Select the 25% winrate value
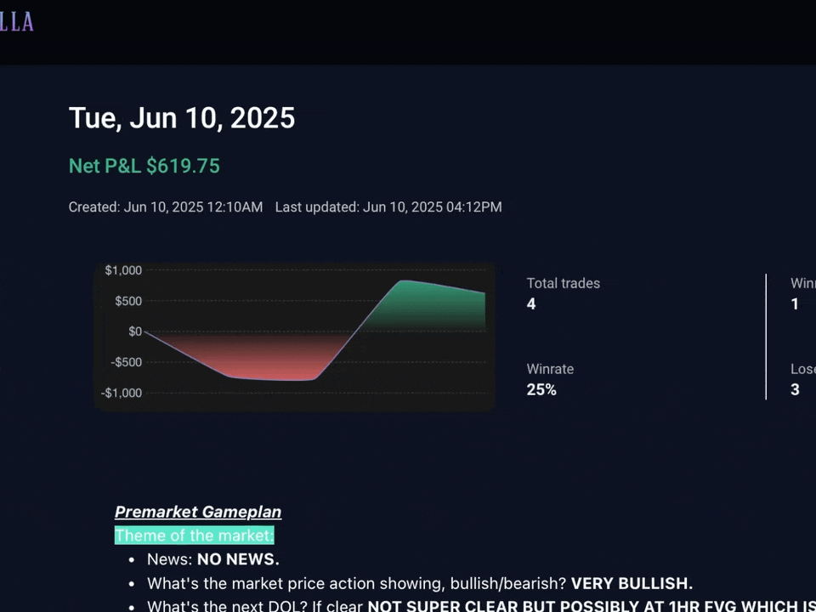This screenshot has width=816, height=612. click(x=541, y=390)
